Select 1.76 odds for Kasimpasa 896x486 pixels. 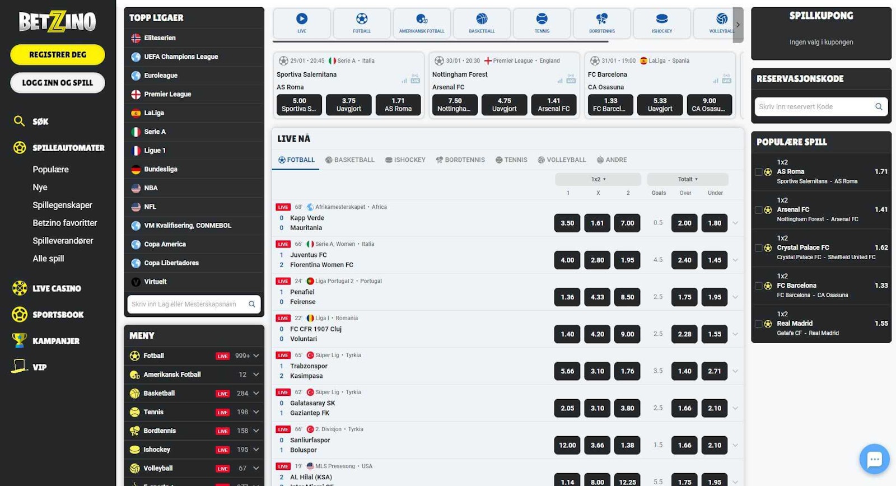point(627,371)
